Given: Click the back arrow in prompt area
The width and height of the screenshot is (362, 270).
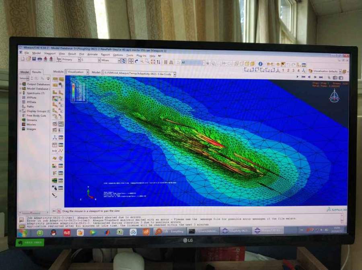Looking at the screenshot, I should point(54,211).
